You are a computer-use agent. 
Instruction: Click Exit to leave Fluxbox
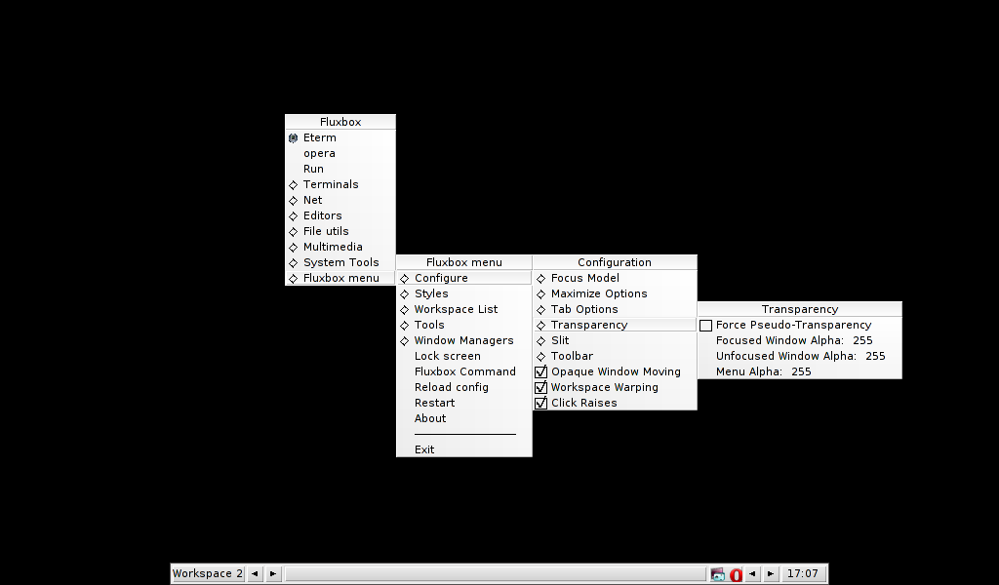424,449
